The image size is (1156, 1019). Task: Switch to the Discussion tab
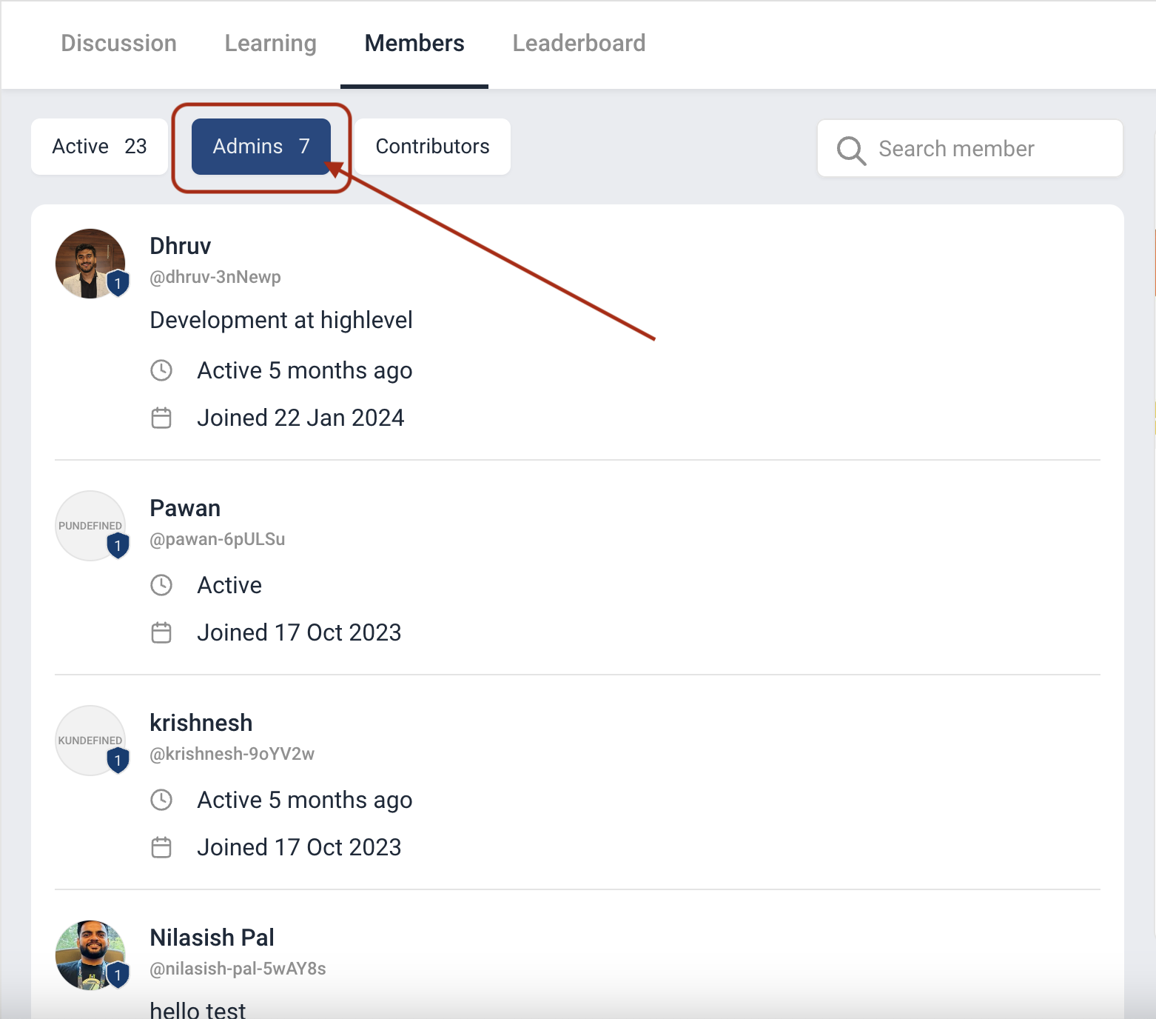tap(118, 43)
